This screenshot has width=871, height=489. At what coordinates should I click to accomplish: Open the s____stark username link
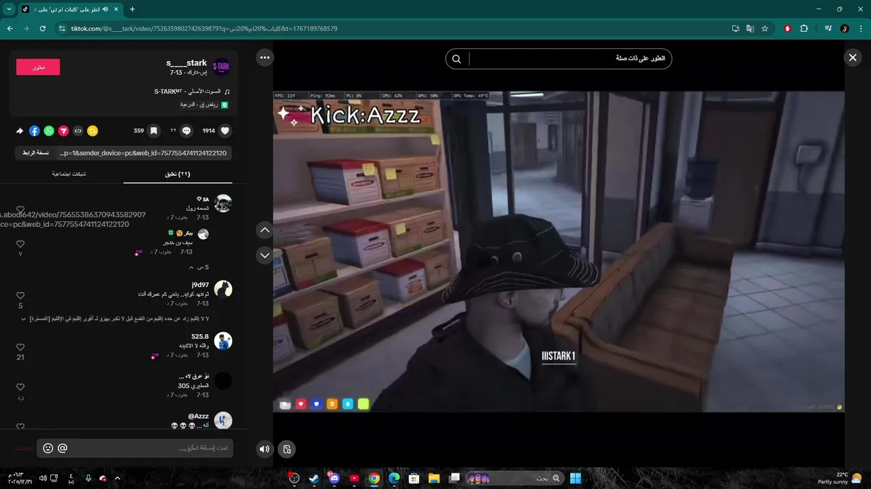tap(186, 63)
